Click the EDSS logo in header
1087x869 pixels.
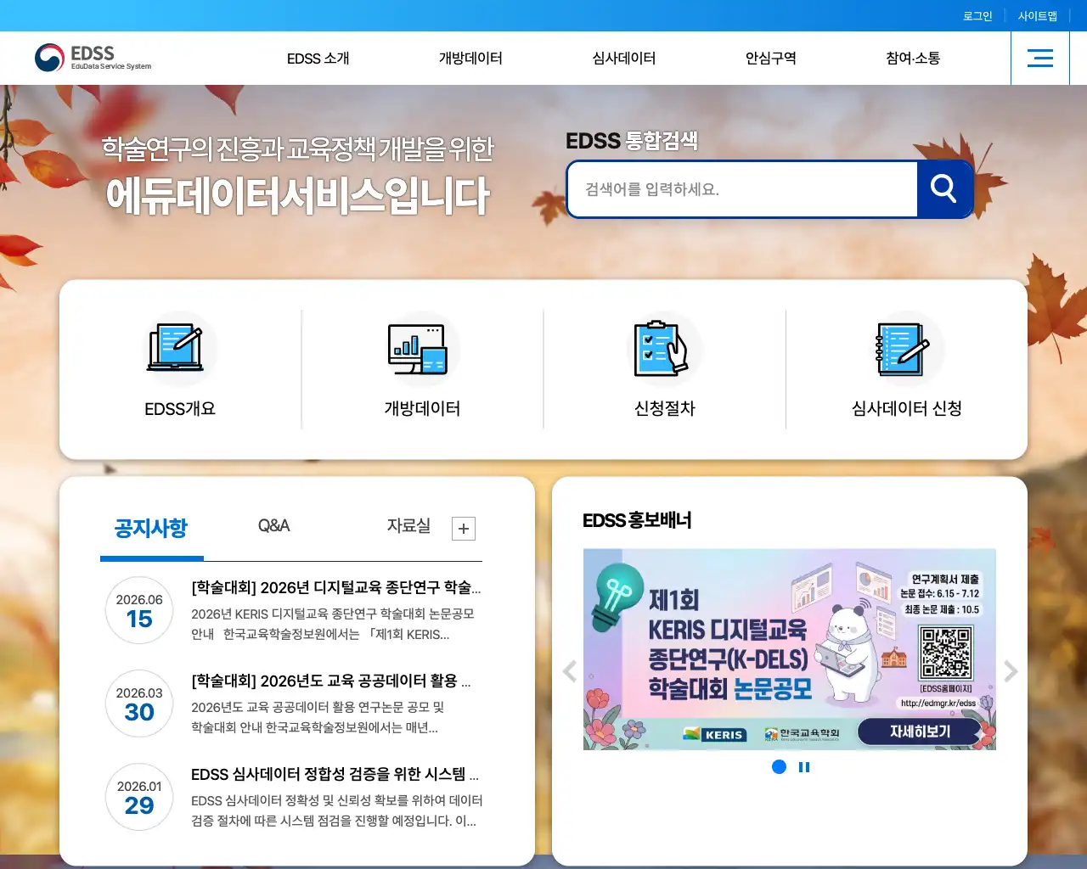(x=93, y=58)
